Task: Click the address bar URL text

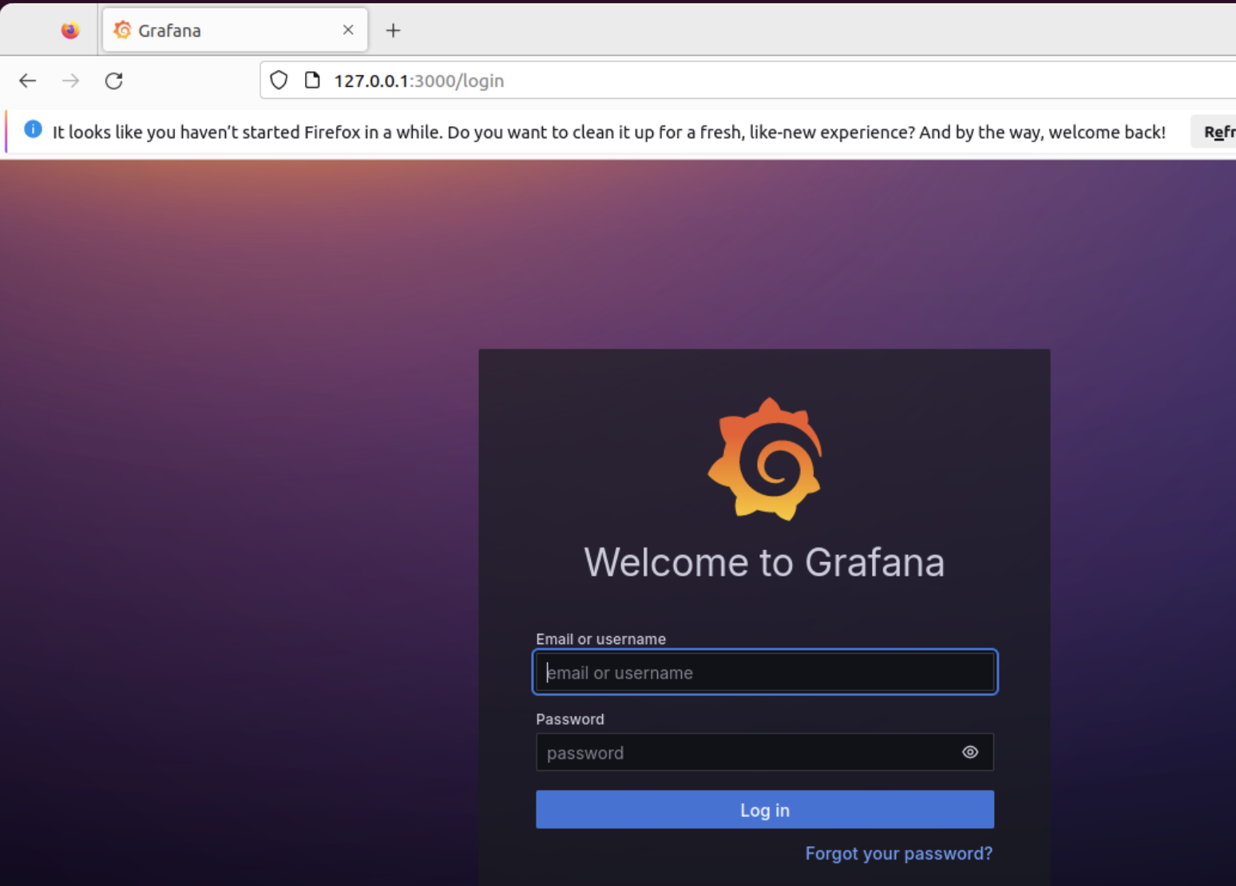Action: (418, 81)
